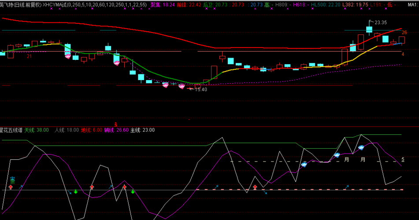This screenshot has height=220, width=419.
Task: Click the red S marker below price chart
Action: 116,125
